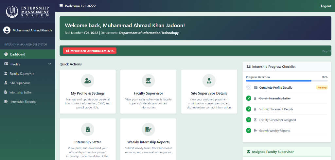Click the struck-through Submit Weekly Reports text
The width and height of the screenshot is (335, 160).
pyautogui.click(x=274, y=131)
